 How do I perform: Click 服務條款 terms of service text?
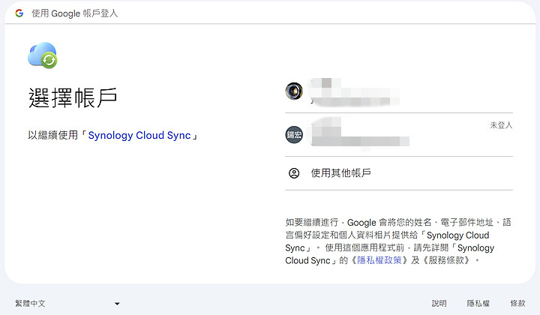pos(446,260)
